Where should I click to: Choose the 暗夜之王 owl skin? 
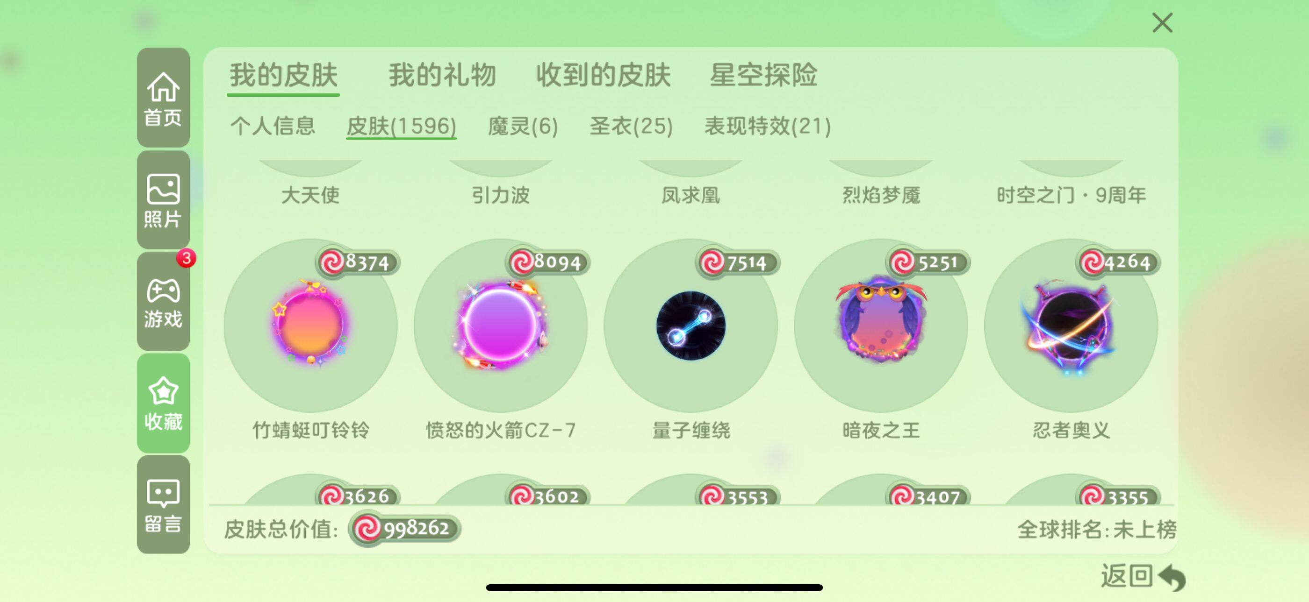[881, 325]
